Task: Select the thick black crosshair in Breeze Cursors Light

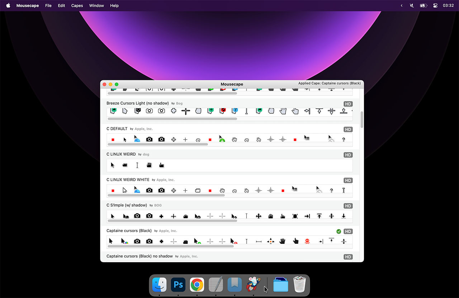Action: coord(185,111)
